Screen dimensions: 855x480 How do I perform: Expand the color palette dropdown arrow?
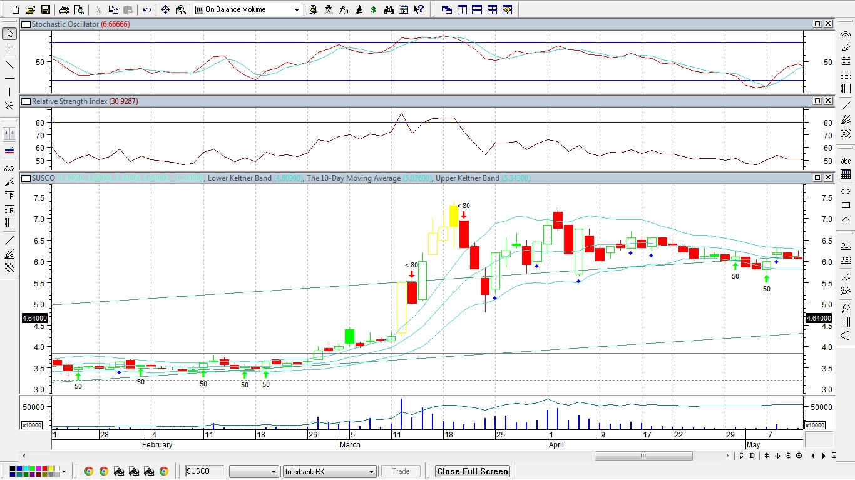tap(64, 471)
